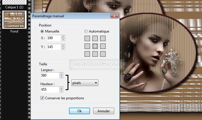The height and width of the screenshot is (120, 202).
Task: Select middle-left automatic position square
Action: 87,46
